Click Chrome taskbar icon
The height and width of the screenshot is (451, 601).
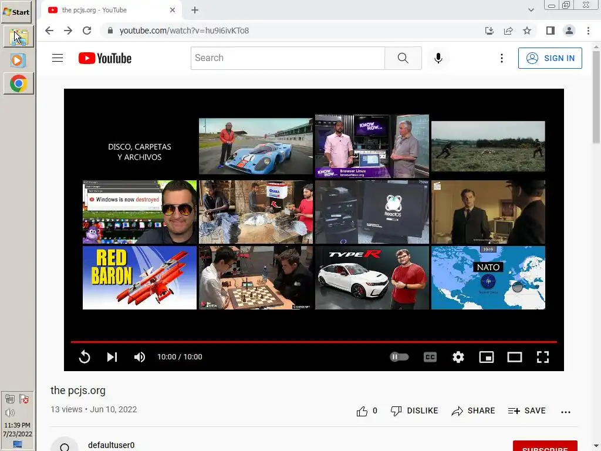click(x=18, y=83)
